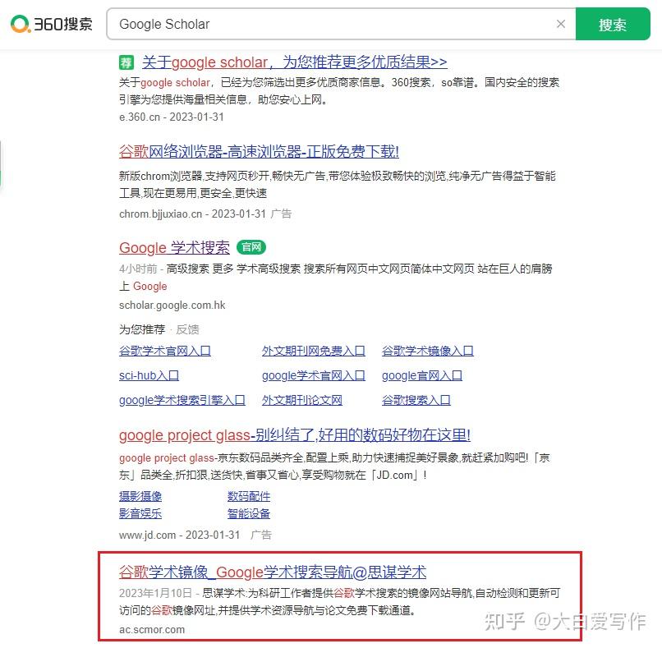Image resolution: width=662 pixels, height=648 pixels.
Task: Open sci-hub入口 suggestion
Action: coord(149,375)
